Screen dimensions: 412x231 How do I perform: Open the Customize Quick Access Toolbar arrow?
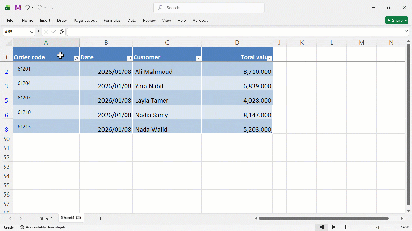52,8
